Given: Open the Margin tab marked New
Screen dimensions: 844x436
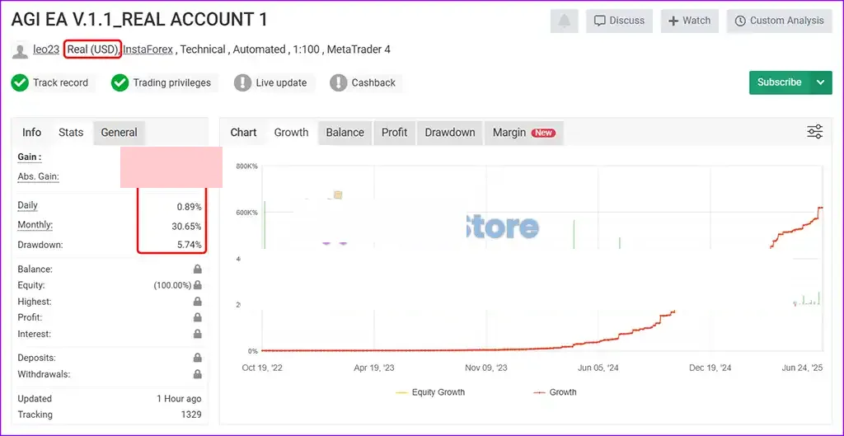Looking at the screenshot, I should (523, 133).
